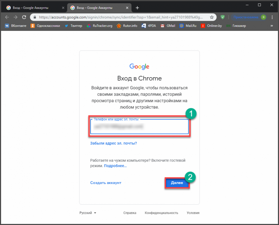Click the address bar URL

pos(121,17)
